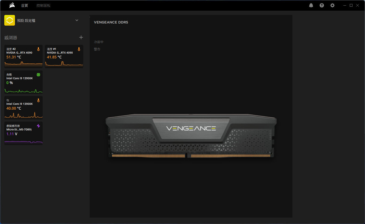The height and width of the screenshot is (224, 365).
Task: Click the 41.85 °C temperature value
Action: [x=54, y=57]
